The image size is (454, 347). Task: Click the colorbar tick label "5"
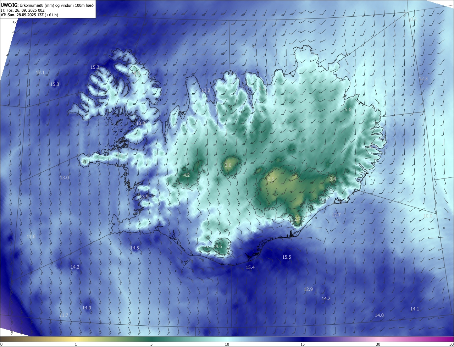151,344
